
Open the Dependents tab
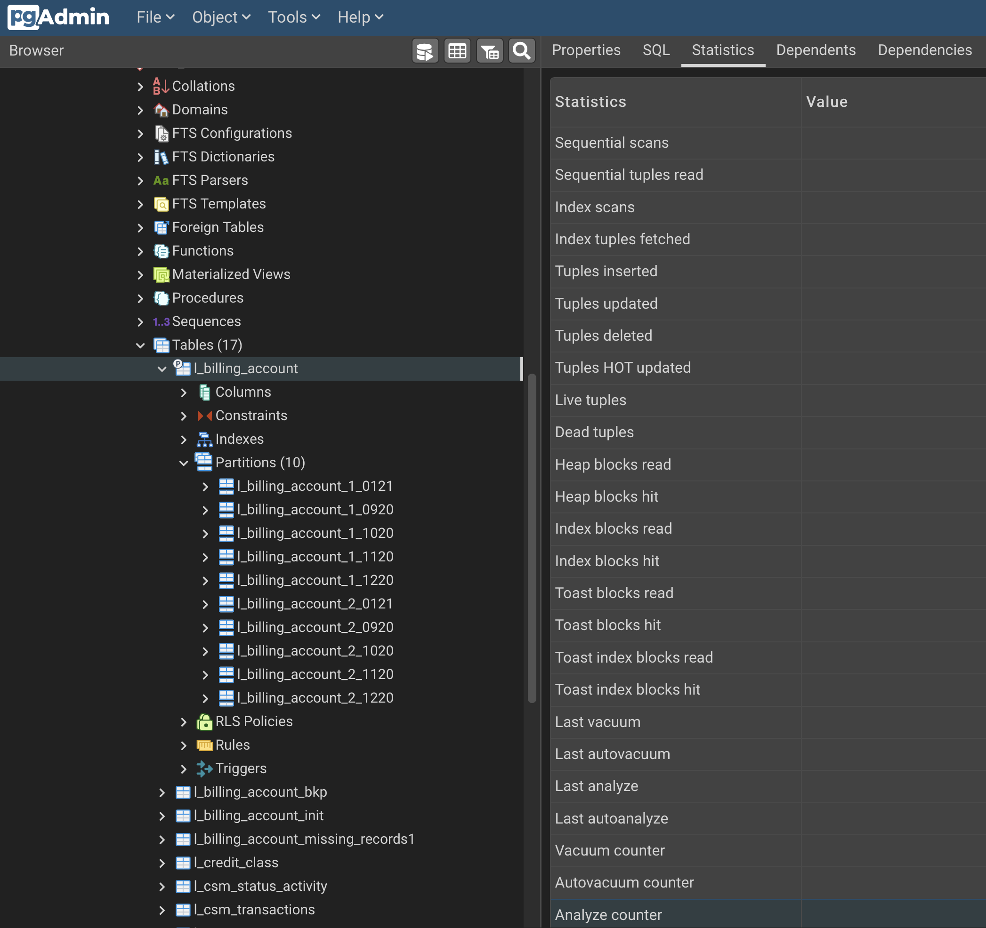coord(816,50)
